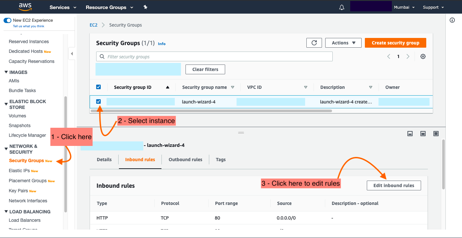Click Create security group button

(395, 43)
